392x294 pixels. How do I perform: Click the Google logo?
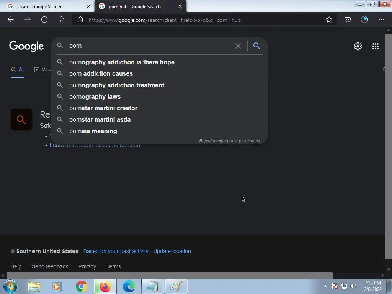click(26, 46)
